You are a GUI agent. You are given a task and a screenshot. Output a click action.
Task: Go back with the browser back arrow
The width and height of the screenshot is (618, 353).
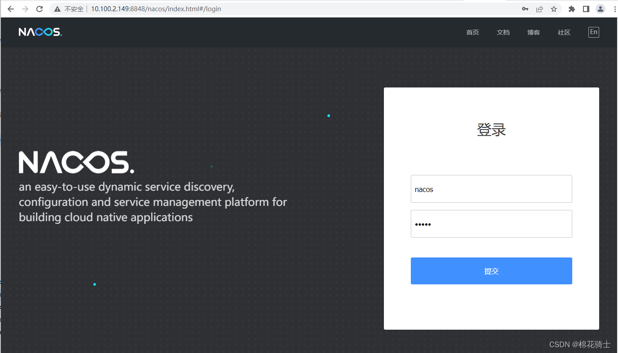point(11,9)
